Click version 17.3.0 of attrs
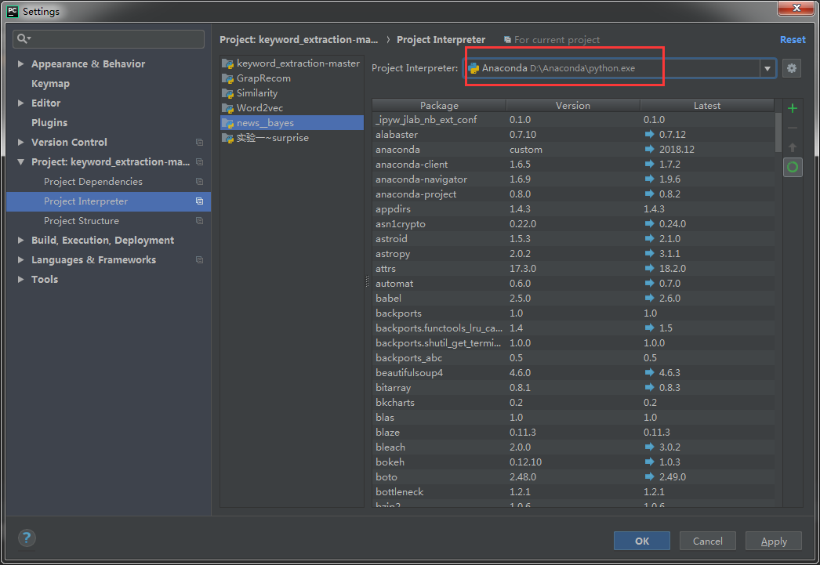 [x=523, y=269]
